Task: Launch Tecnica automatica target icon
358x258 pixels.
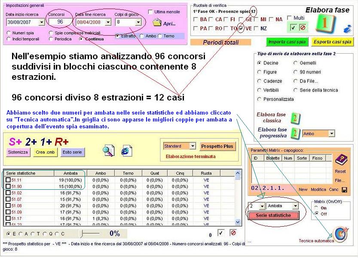Action: click(340, 234)
